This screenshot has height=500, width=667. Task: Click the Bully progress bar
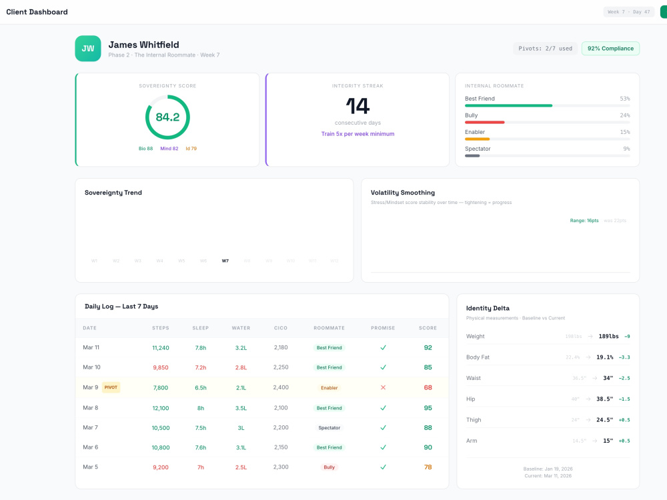[x=548, y=122]
